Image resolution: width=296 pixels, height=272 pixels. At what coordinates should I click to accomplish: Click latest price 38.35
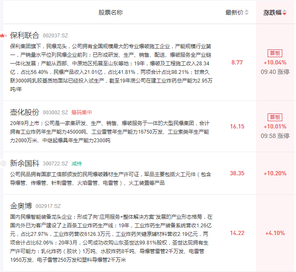click(237, 173)
